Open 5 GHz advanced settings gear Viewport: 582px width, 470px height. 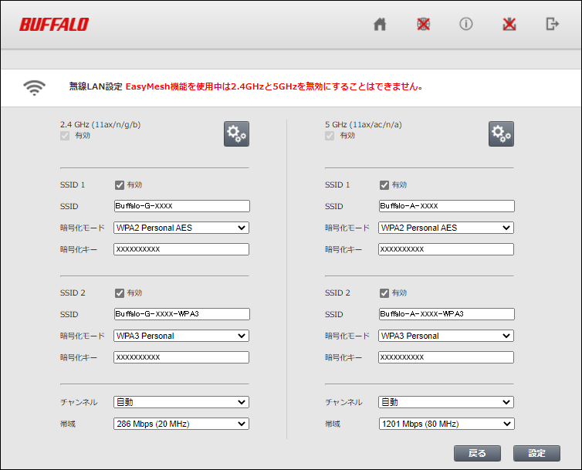pyautogui.click(x=501, y=134)
